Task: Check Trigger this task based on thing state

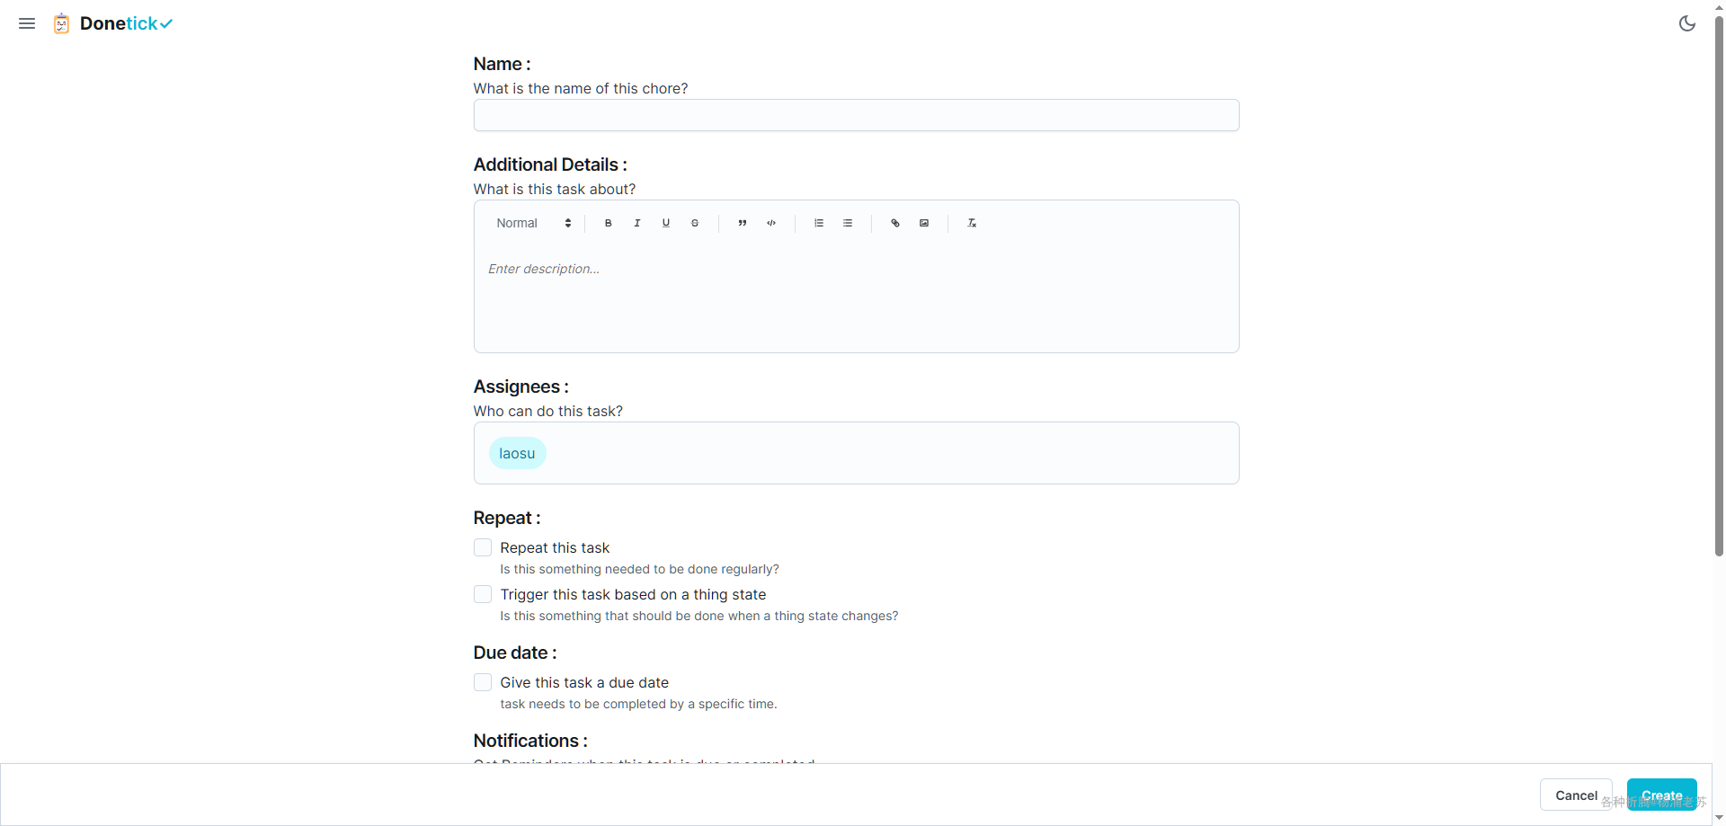Action: pyautogui.click(x=483, y=594)
